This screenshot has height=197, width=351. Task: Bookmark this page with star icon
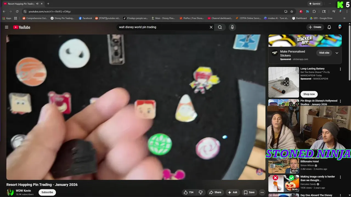pyautogui.click(x=292, y=11)
